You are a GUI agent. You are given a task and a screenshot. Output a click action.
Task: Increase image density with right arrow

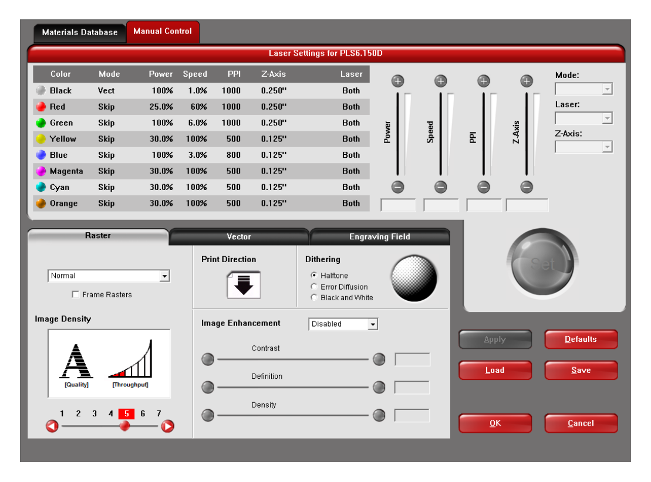(x=167, y=426)
